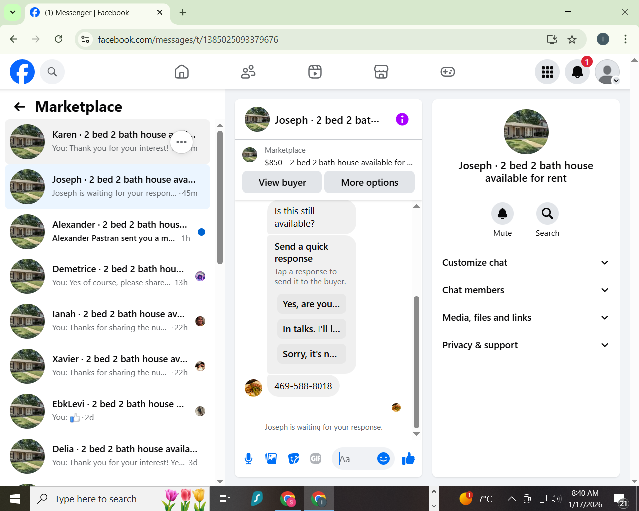Open Alexander conversation in list
The width and height of the screenshot is (639, 511).
tap(107, 232)
